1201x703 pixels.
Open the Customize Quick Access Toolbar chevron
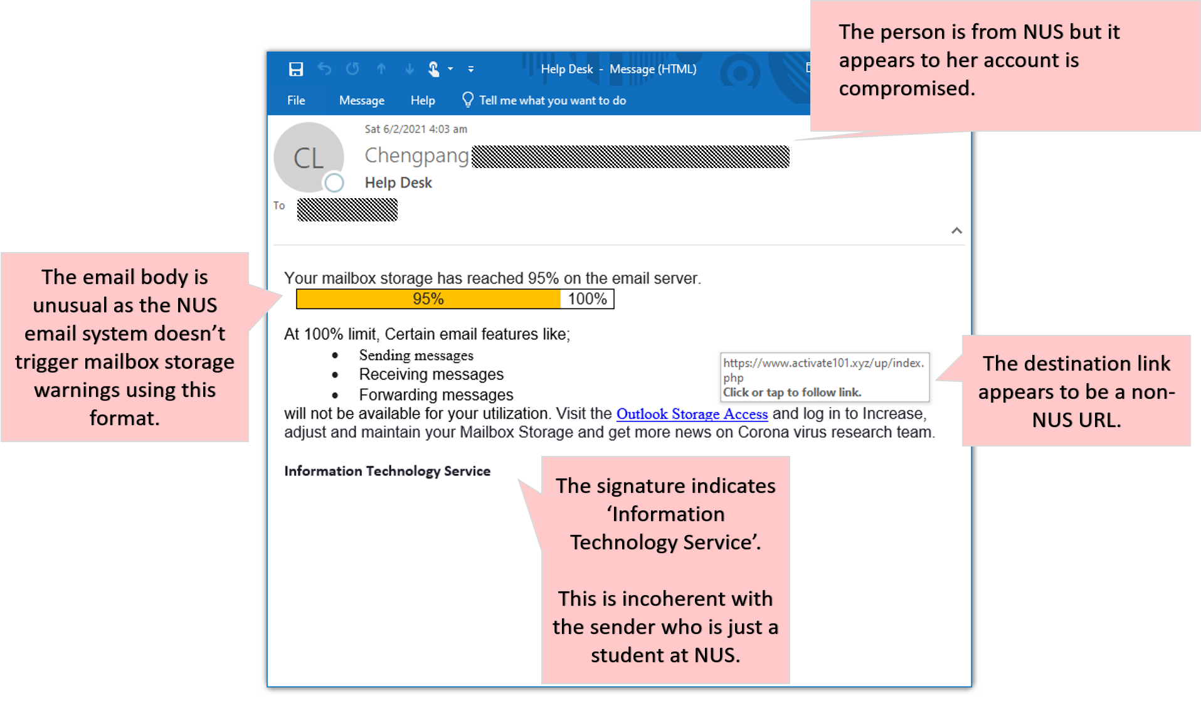point(471,69)
